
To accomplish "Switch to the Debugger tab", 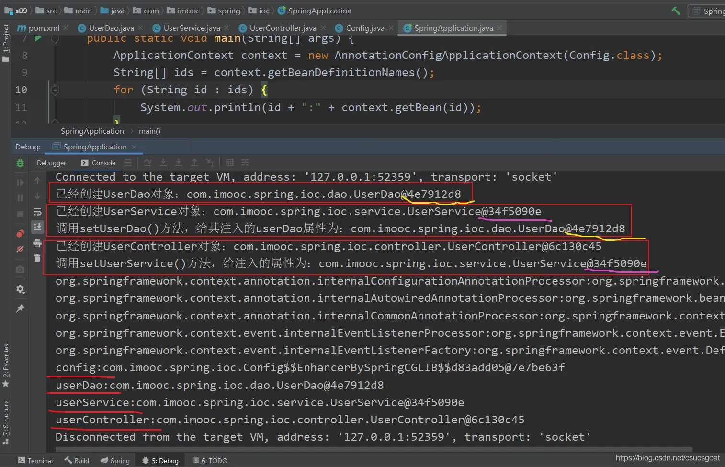I will 51,163.
